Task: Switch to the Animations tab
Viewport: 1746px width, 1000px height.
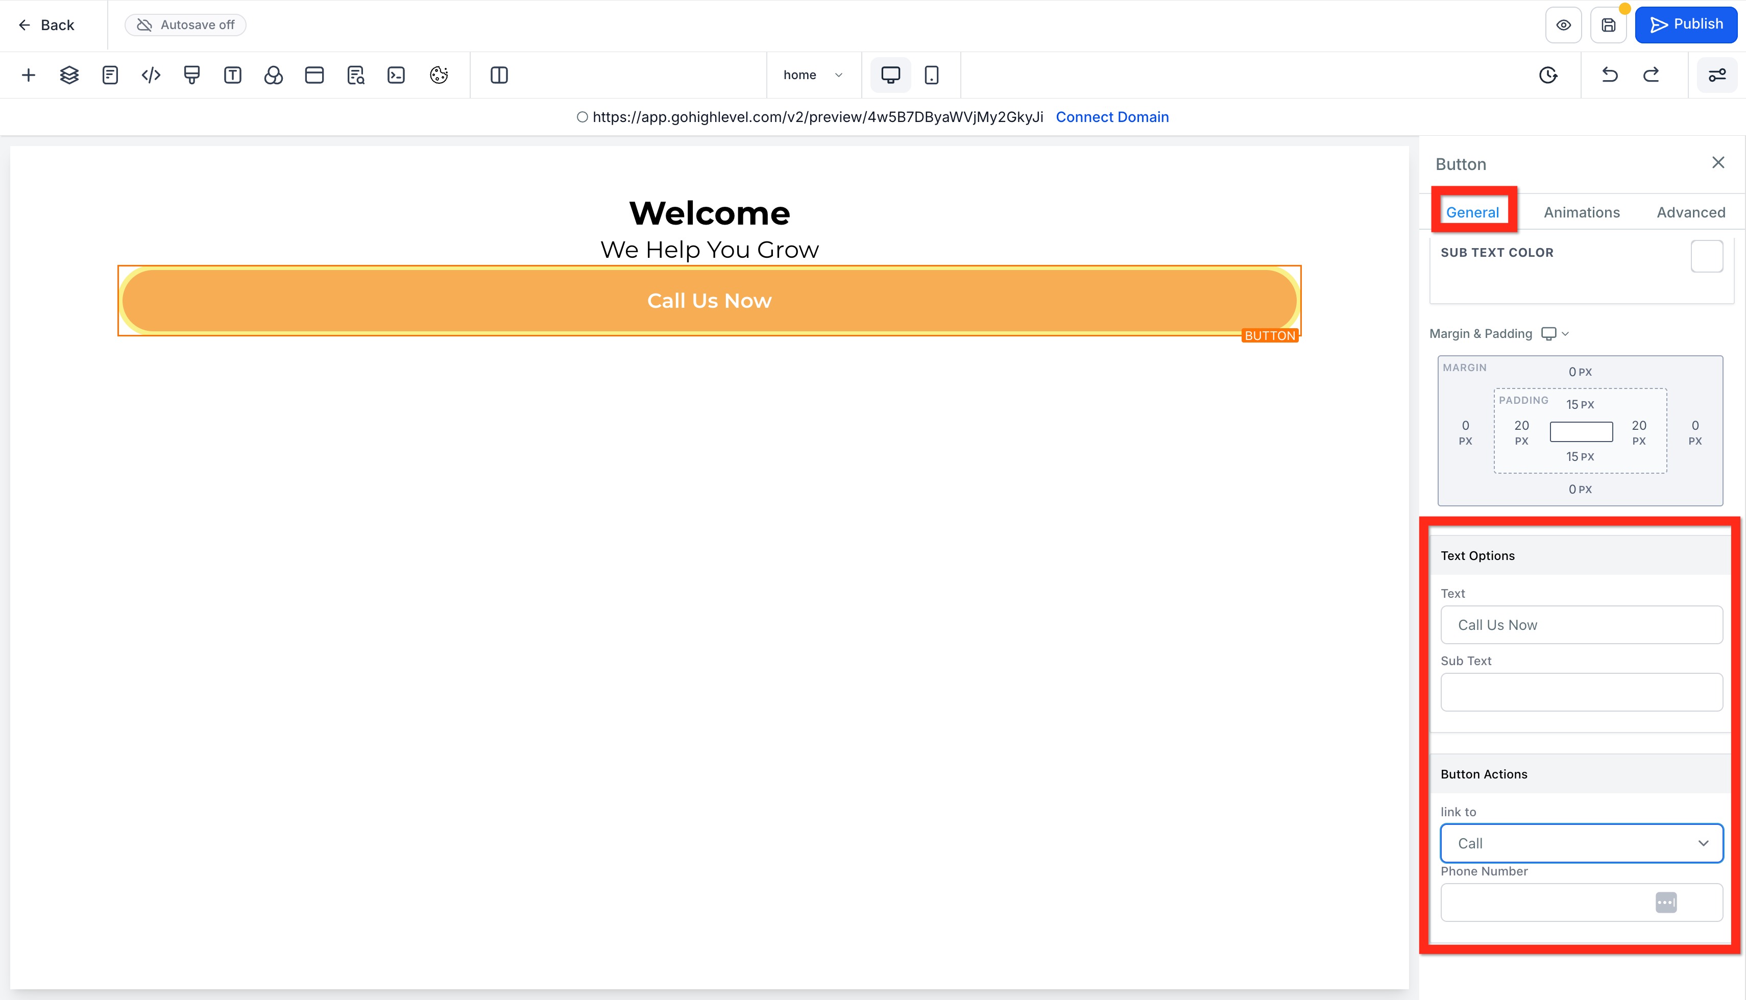Action: click(x=1581, y=212)
